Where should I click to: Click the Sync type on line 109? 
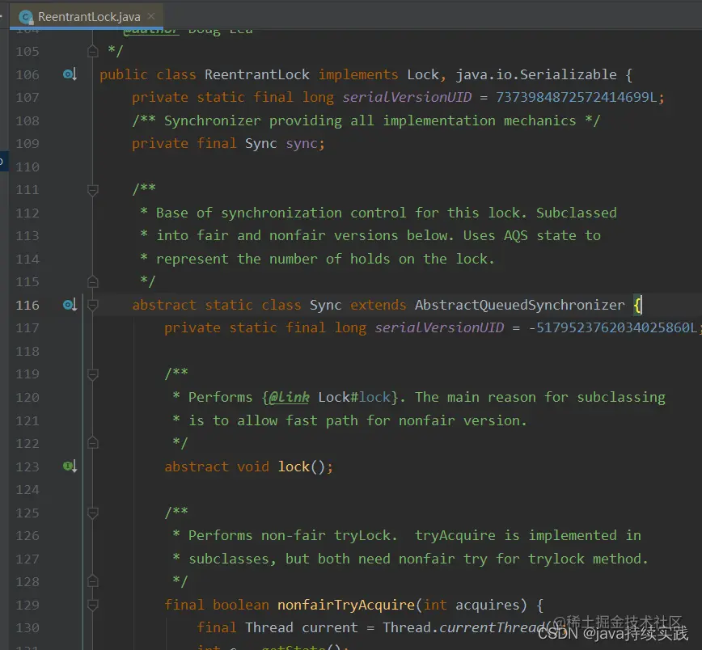click(261, 144)
